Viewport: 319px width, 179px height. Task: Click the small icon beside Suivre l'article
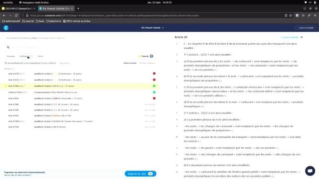coord(302,37)
